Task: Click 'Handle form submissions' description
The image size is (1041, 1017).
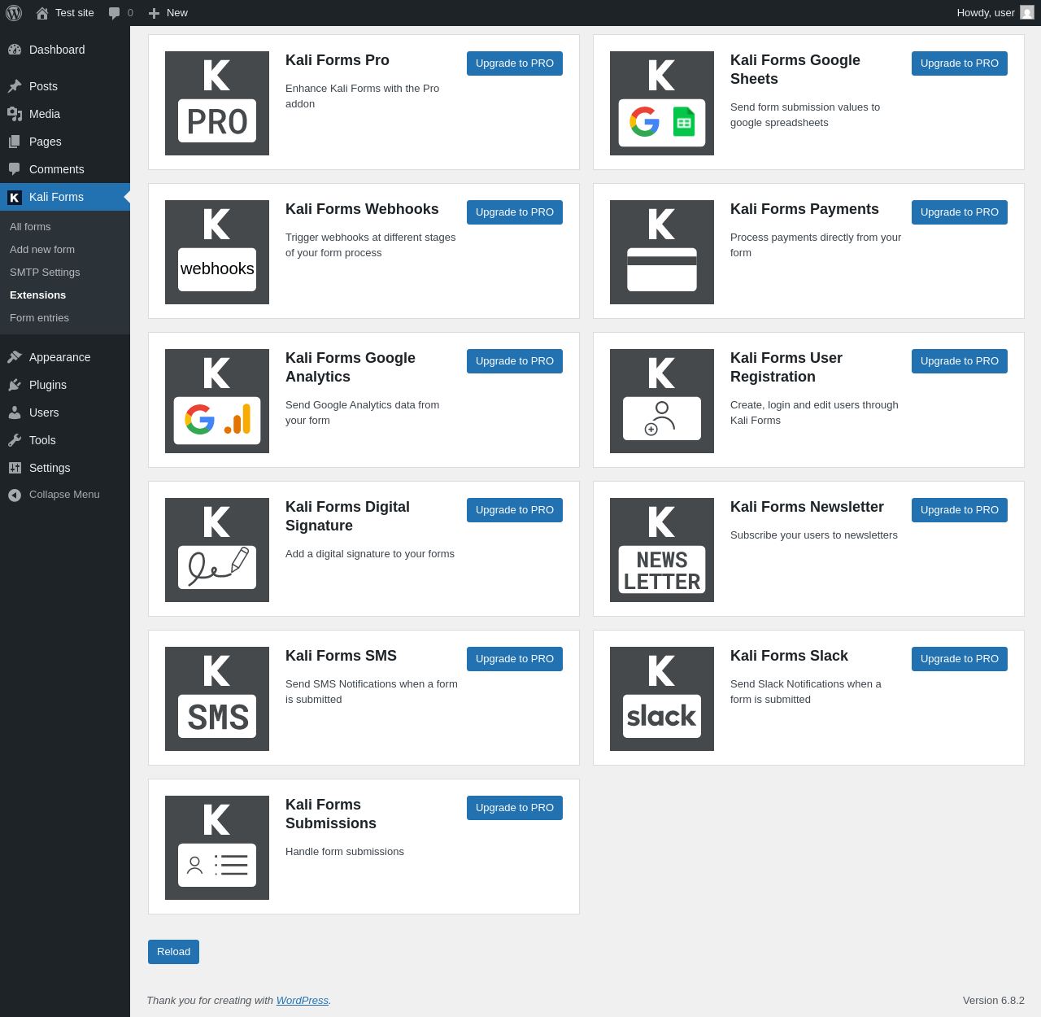Action: (345, 852)
